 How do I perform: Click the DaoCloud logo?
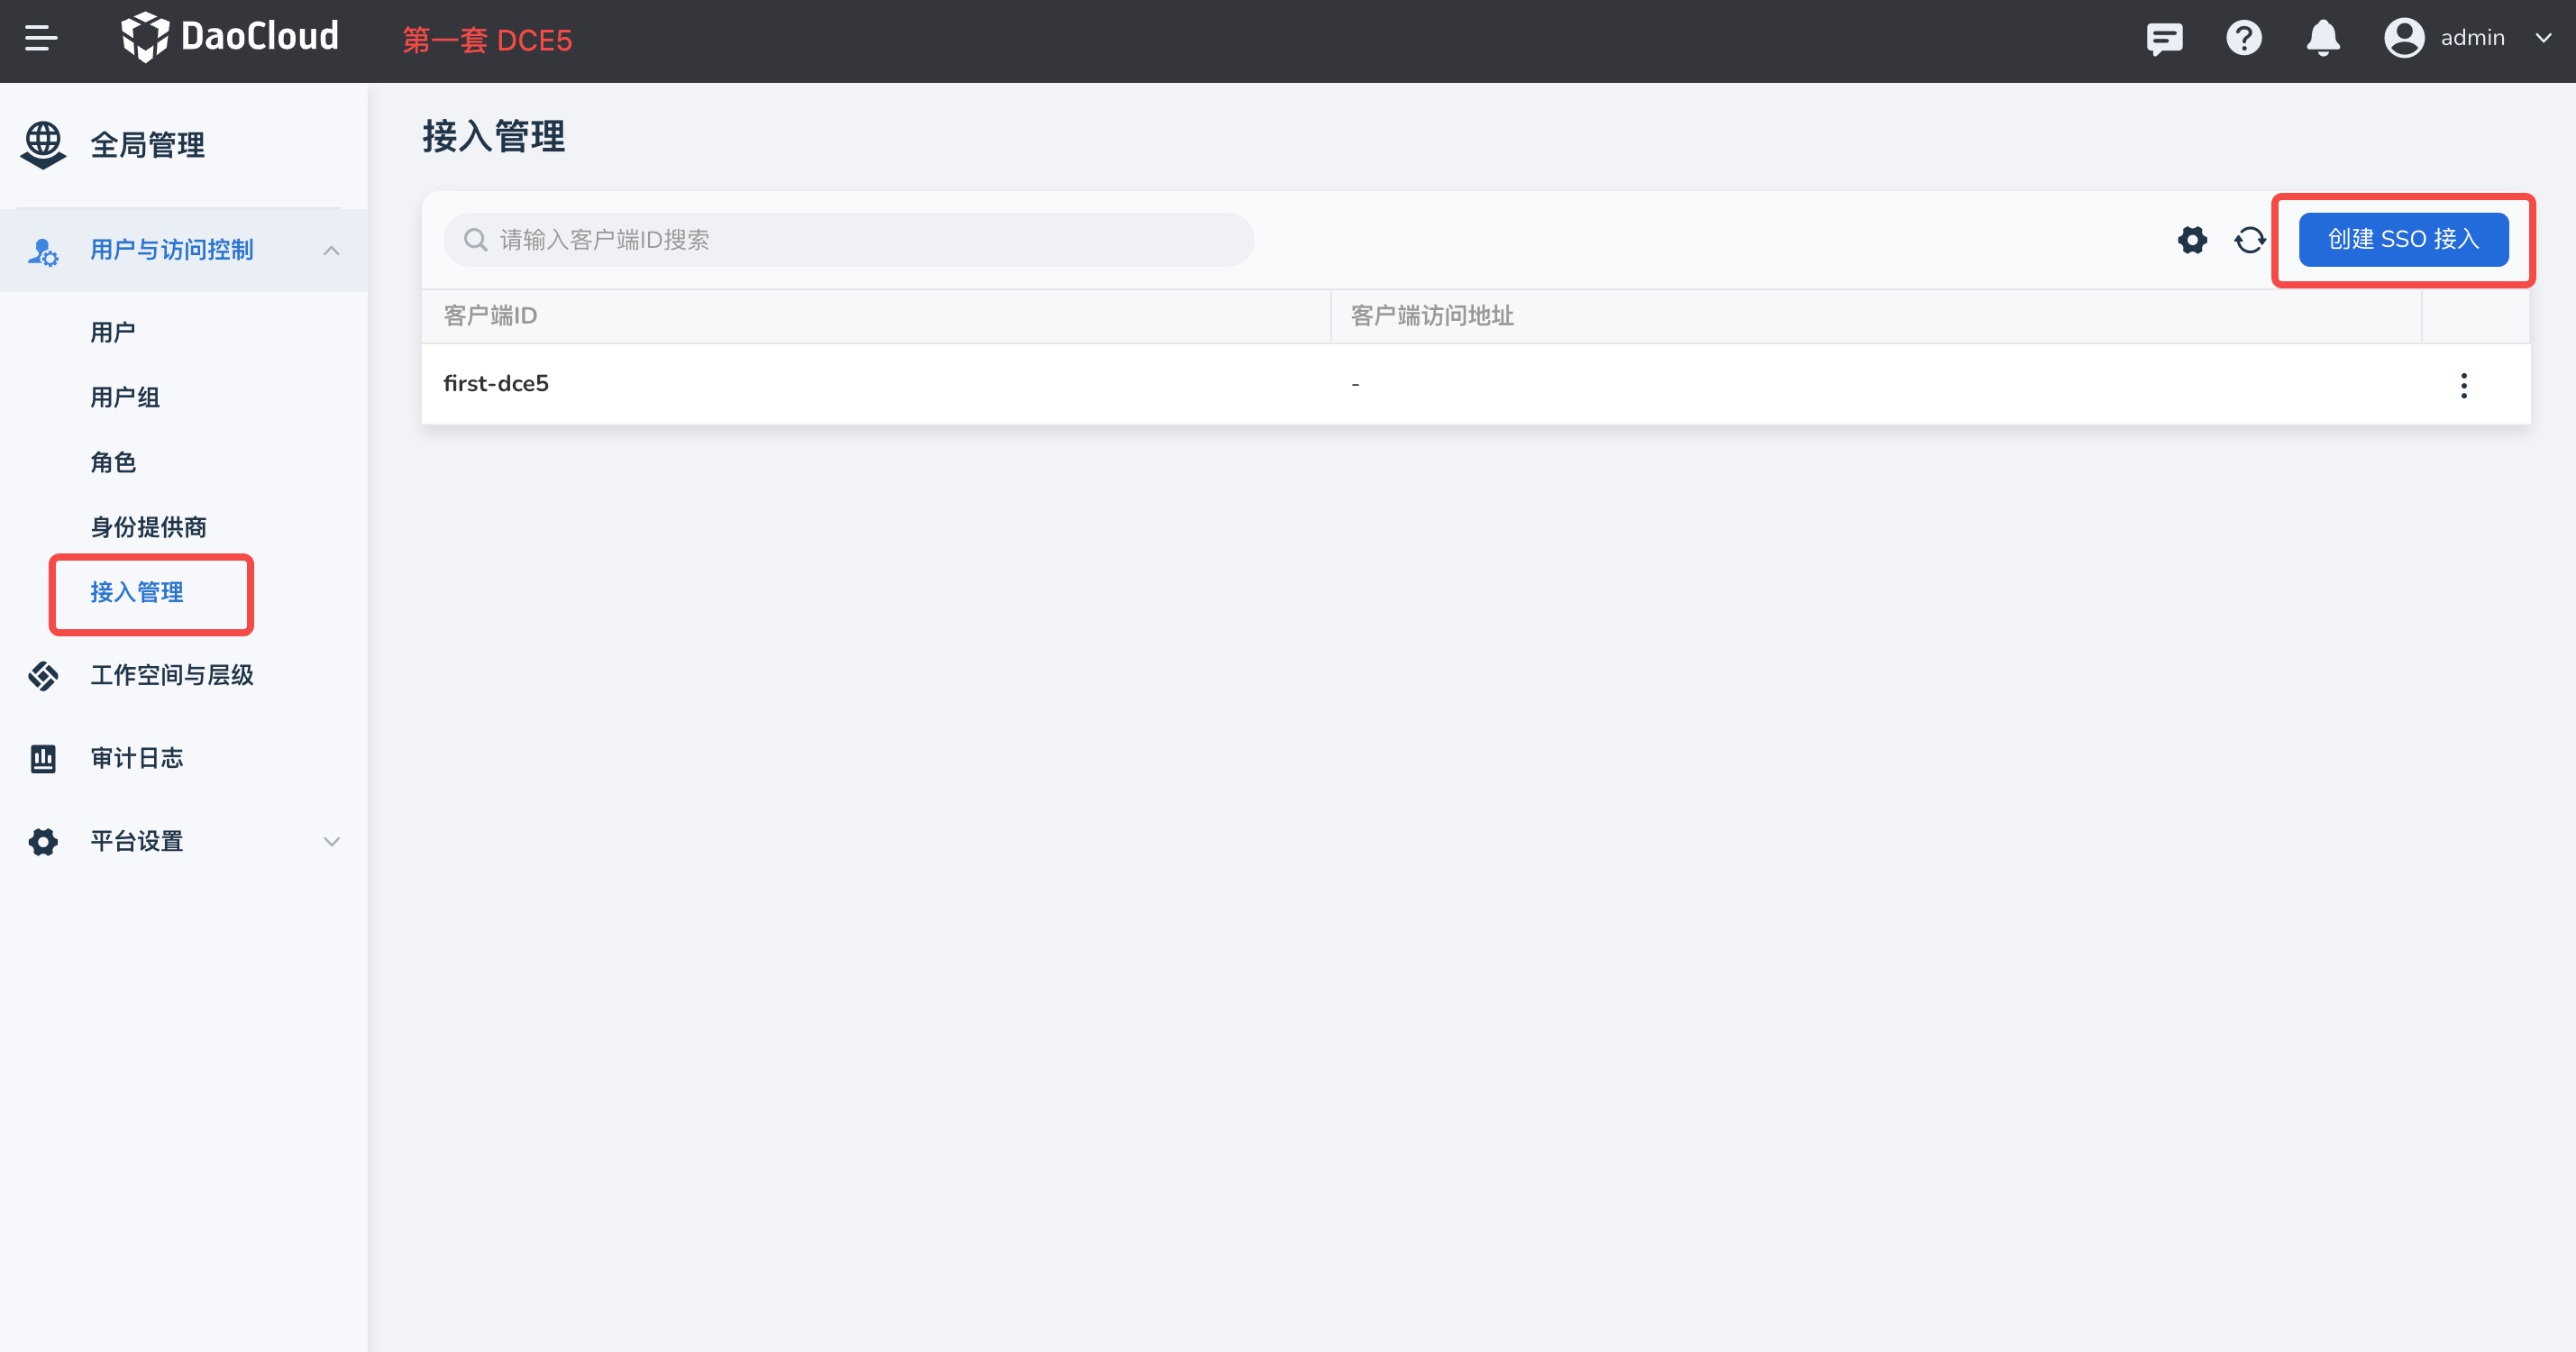[x=230, y=38]
